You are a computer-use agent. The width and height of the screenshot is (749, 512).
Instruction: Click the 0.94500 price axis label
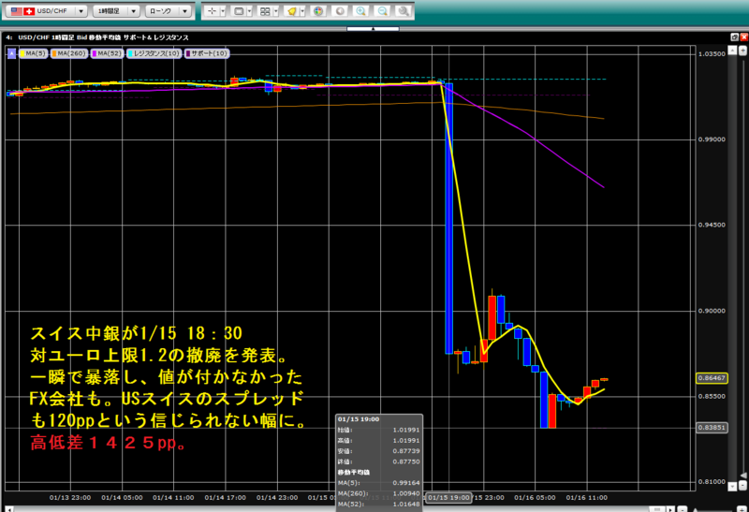(x=712, y=225)
